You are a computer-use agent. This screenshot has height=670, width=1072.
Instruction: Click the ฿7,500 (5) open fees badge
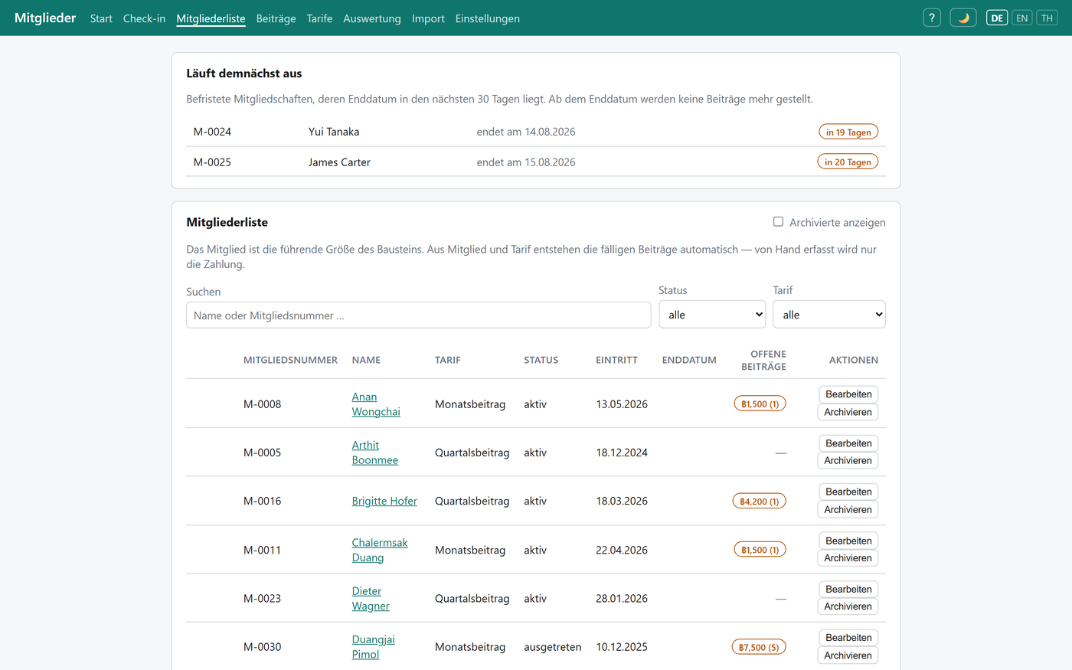click(759, 647)
